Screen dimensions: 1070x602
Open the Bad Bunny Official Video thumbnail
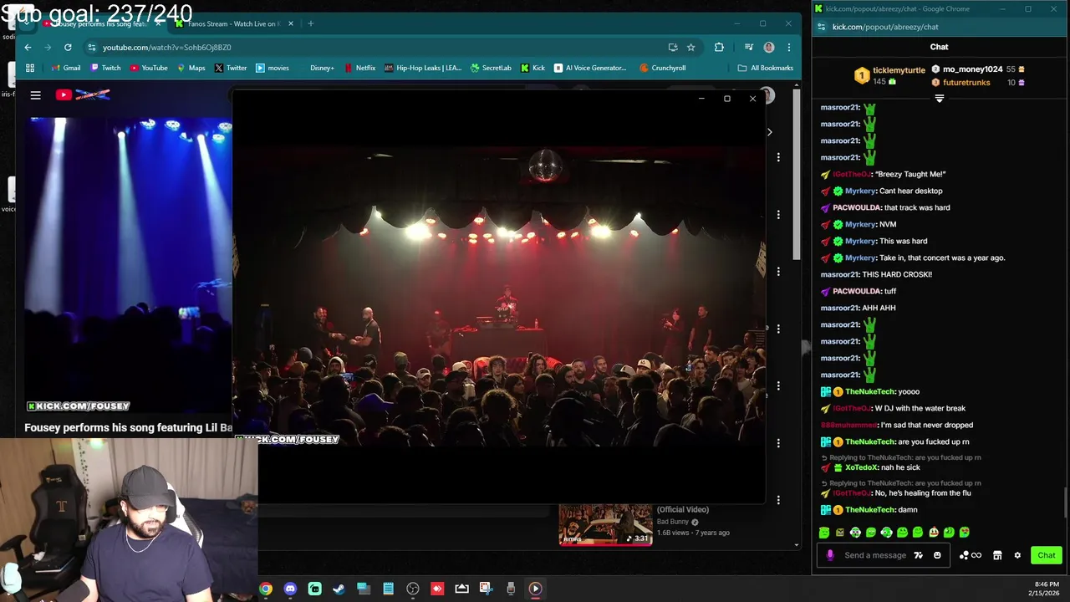click(605, 524)
